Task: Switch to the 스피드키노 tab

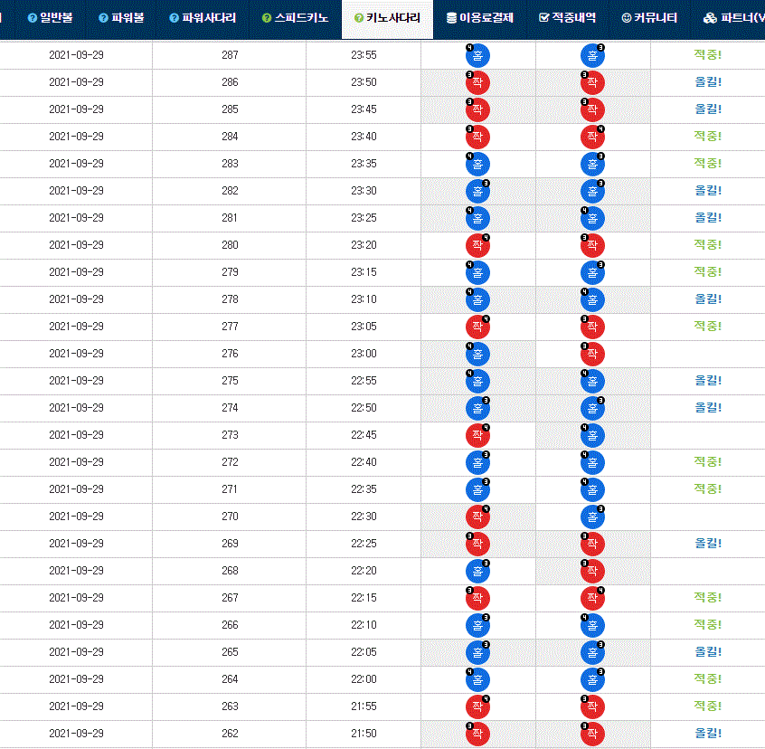Action: coord(295,18)
